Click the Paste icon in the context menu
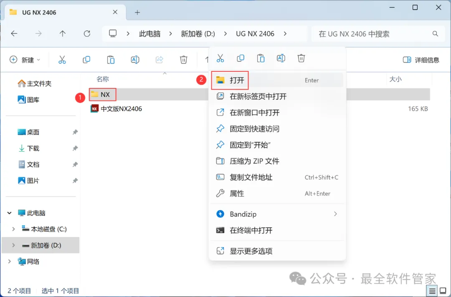 click(x=261, y=58)
